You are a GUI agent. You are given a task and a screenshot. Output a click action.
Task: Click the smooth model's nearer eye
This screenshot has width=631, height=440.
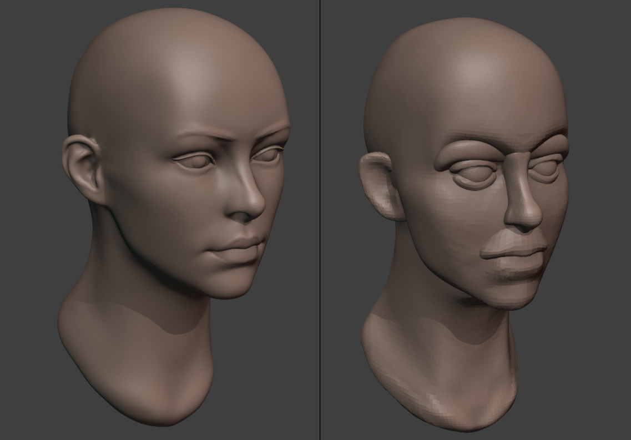coord(195,160)
